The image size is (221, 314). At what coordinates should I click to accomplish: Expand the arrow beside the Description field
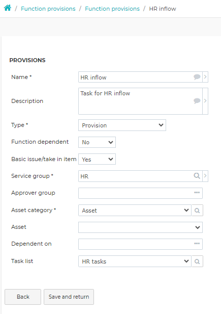point(205,101)
